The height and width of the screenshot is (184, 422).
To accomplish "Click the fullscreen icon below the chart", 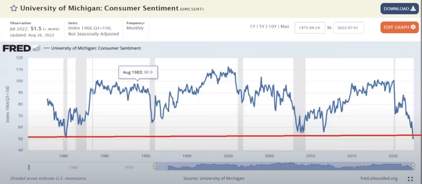I will point(410,179).
